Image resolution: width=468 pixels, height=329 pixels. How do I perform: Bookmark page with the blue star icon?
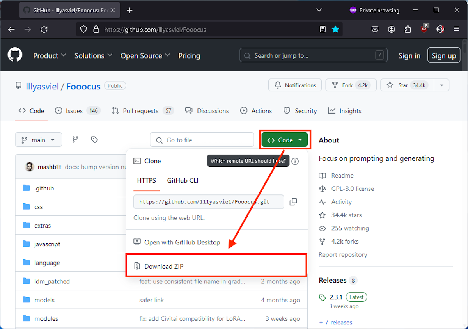point(335,29)
